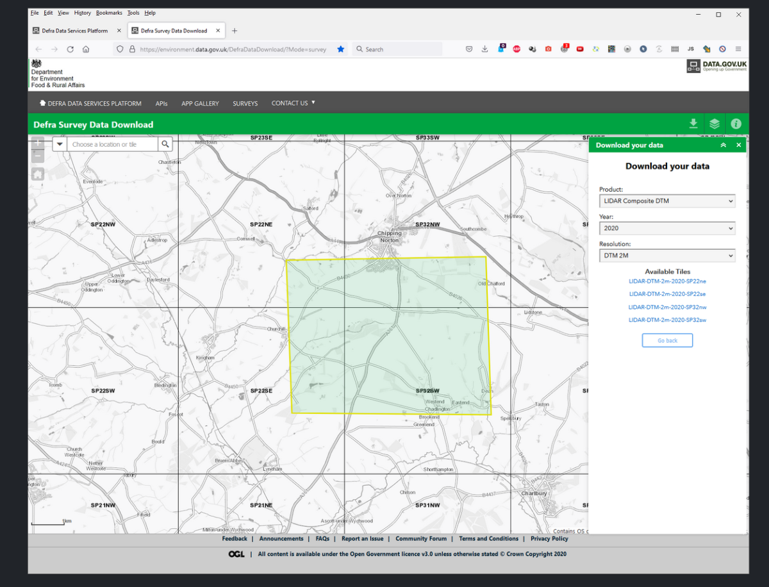Close the Download your data panel
Viewport: 769px width, 587px height.
738,145
